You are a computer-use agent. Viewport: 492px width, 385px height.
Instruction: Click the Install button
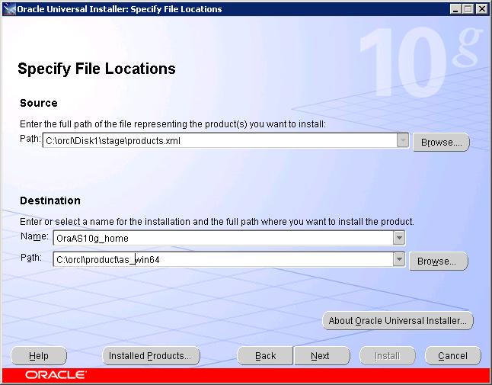388,356
